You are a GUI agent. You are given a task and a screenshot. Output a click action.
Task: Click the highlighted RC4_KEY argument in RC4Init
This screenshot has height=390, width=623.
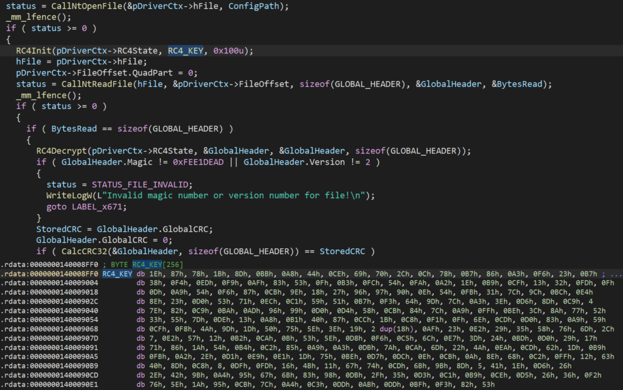(186, 51)
